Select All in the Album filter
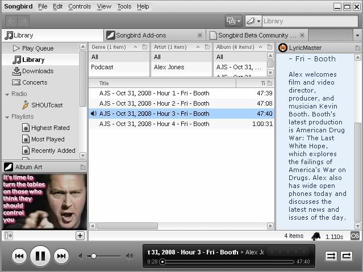The height and width of the screenshot is (272, 363). pyautogui.click(x=240, y=57)
